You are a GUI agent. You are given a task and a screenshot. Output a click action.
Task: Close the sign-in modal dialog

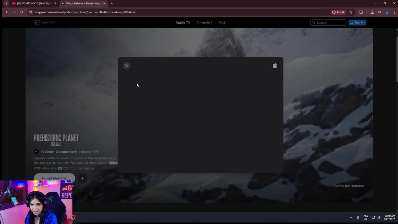click(x=127, y=66)
